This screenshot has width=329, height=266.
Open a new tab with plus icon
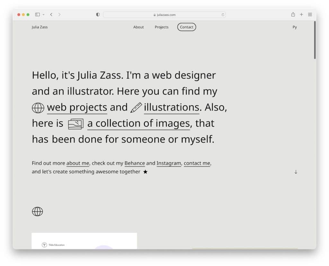pos(301,14)
